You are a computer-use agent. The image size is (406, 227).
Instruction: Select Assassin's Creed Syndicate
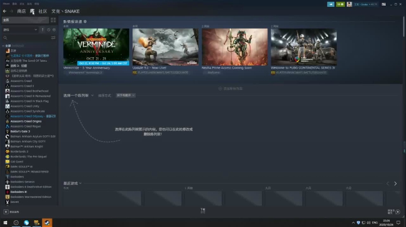point(28,111)
